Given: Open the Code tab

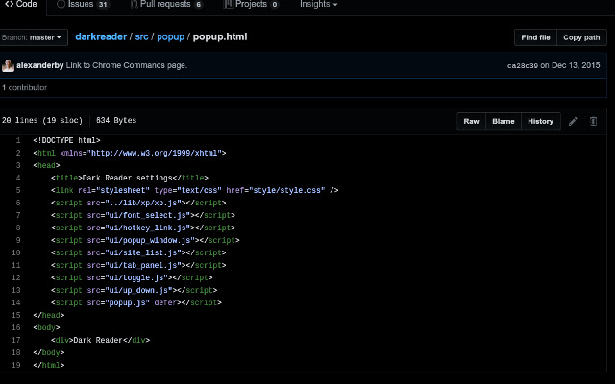Looking at the screenshot, I should tap(21, 5).
